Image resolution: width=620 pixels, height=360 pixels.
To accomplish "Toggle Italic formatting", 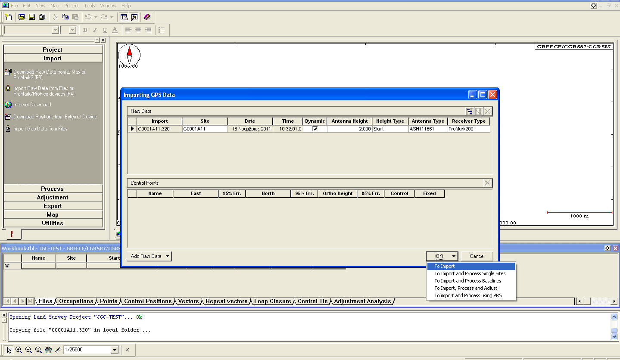I will (x=95, y=30).
